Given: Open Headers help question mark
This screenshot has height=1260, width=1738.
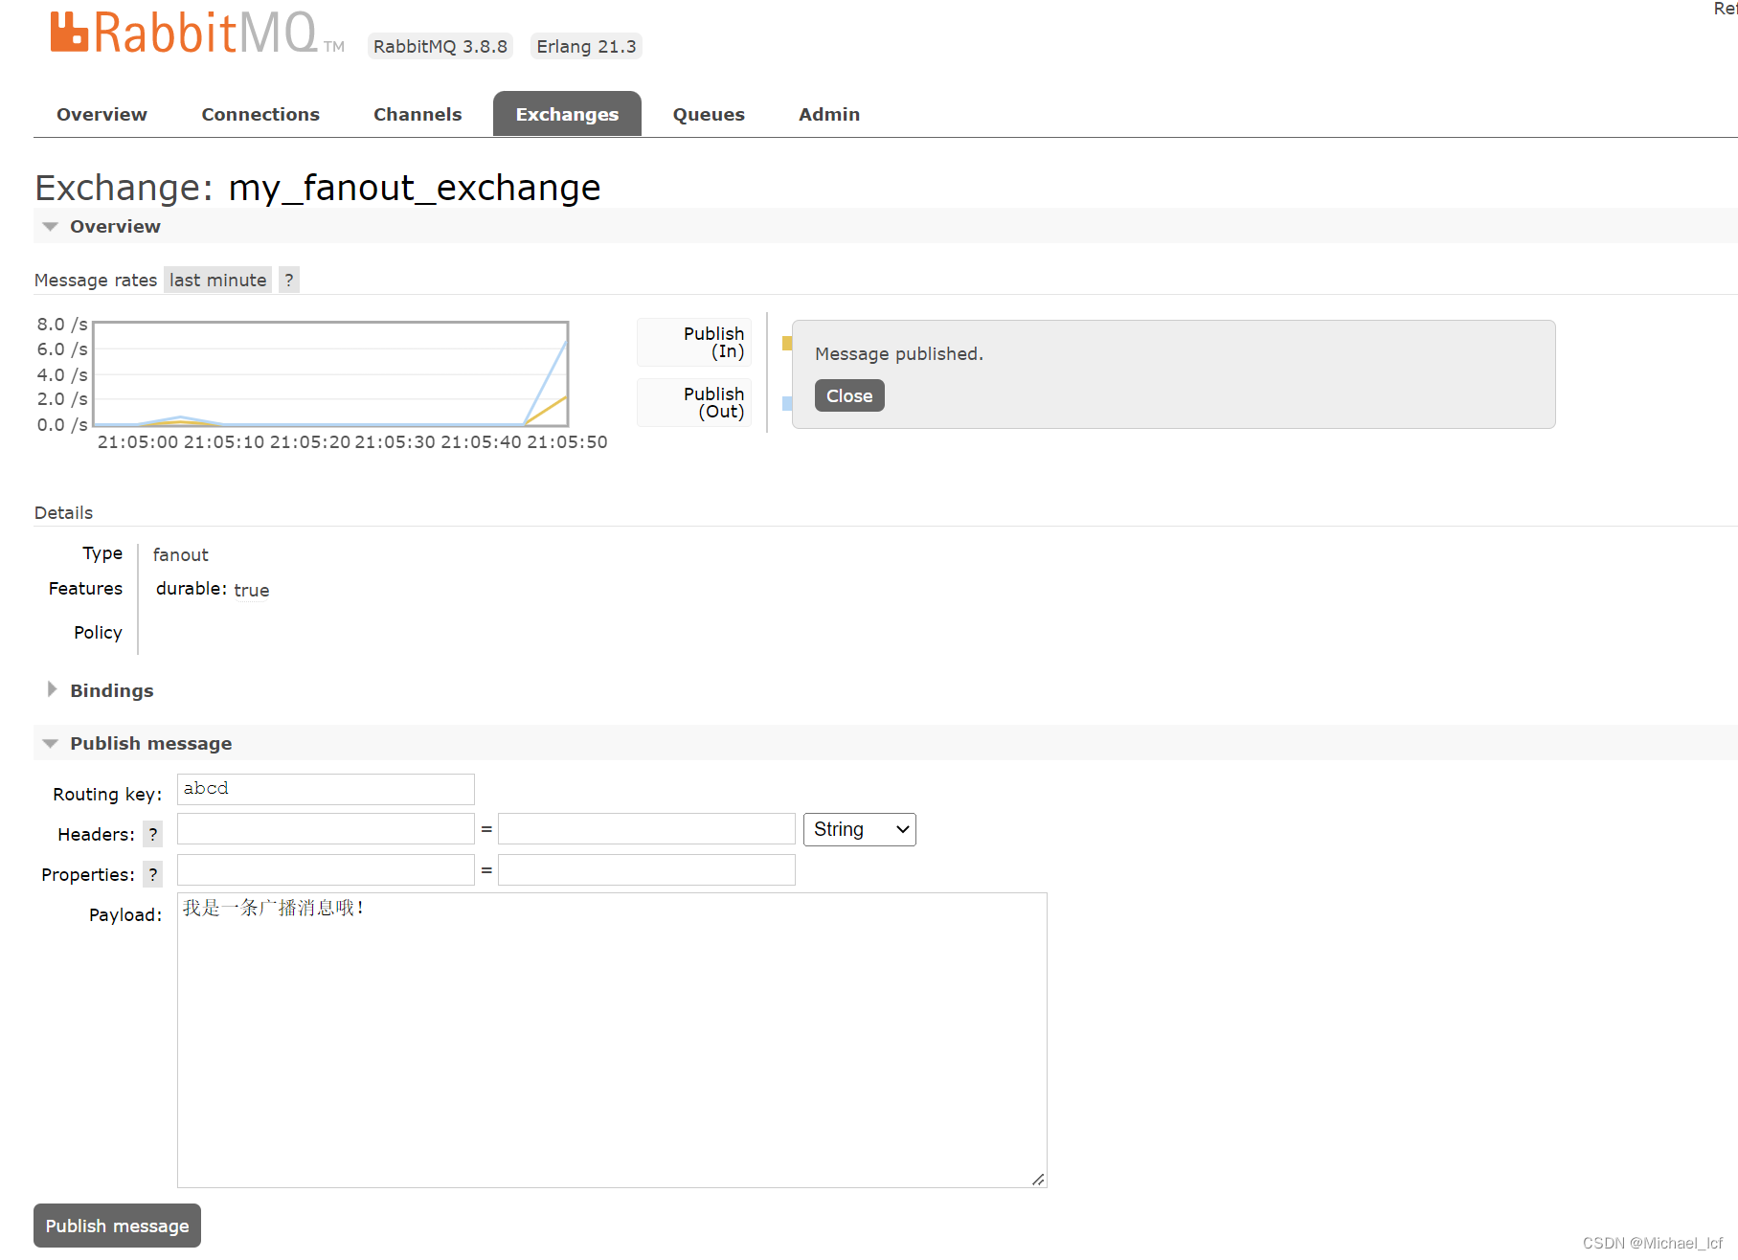Looking at the screenshot, I should coord(153,834).
